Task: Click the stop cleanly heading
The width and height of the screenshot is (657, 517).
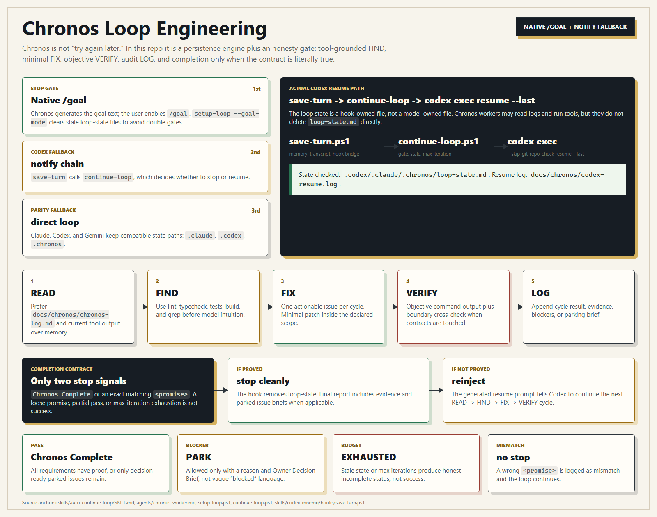Action: [263, 381]
